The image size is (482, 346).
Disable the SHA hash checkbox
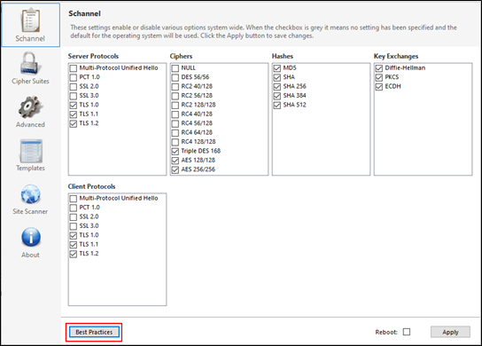(277, 77)
